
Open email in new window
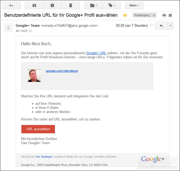tap(170, 15)
